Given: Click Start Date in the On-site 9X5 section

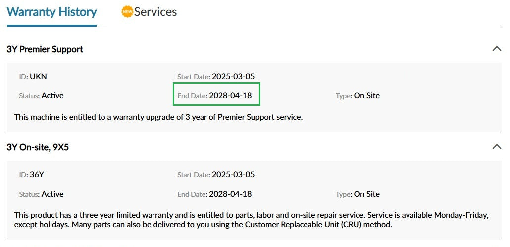Looking at the screenshot, I should point(233,175).
